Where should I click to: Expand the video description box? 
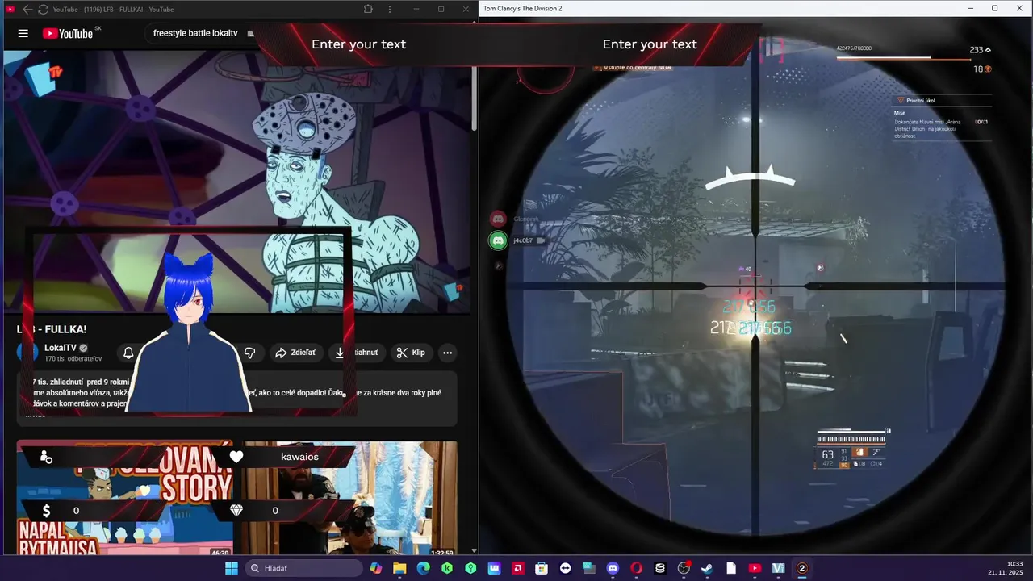pos(237,399)
